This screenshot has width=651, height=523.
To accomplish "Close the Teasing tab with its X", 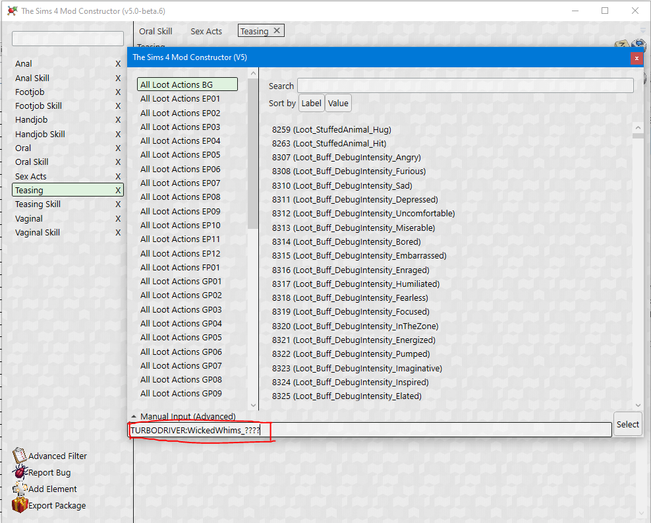I will coord(277,30).
